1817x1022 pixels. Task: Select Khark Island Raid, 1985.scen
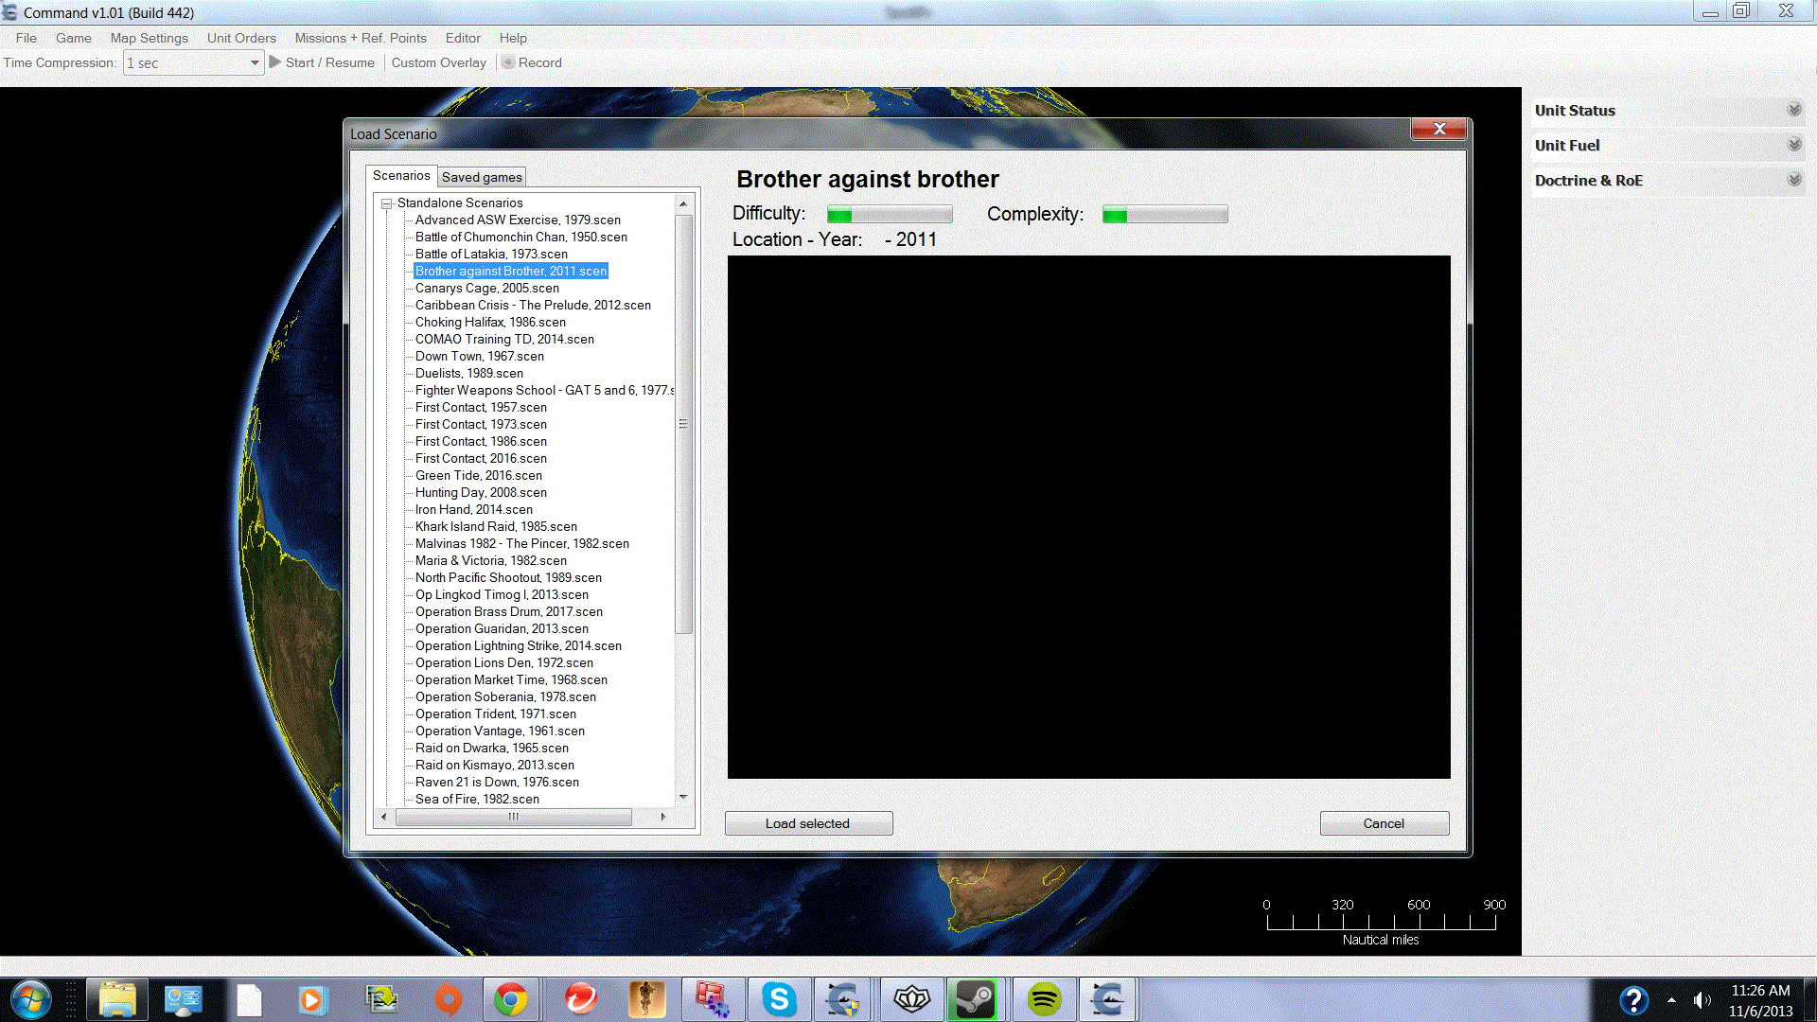point(496,527)
